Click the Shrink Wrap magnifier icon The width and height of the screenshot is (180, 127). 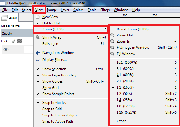(x=37, y=37)
